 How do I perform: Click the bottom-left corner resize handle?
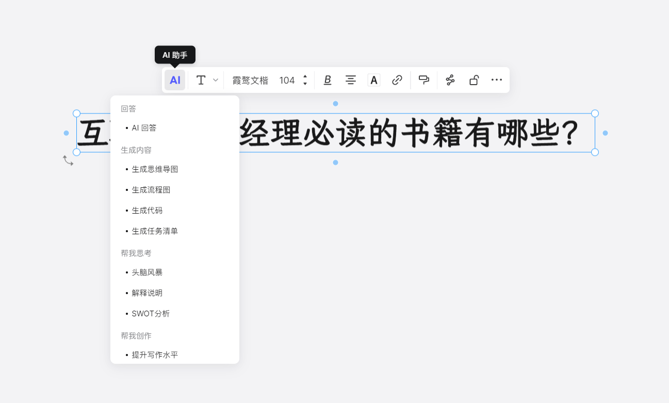[x=76, y=152]
